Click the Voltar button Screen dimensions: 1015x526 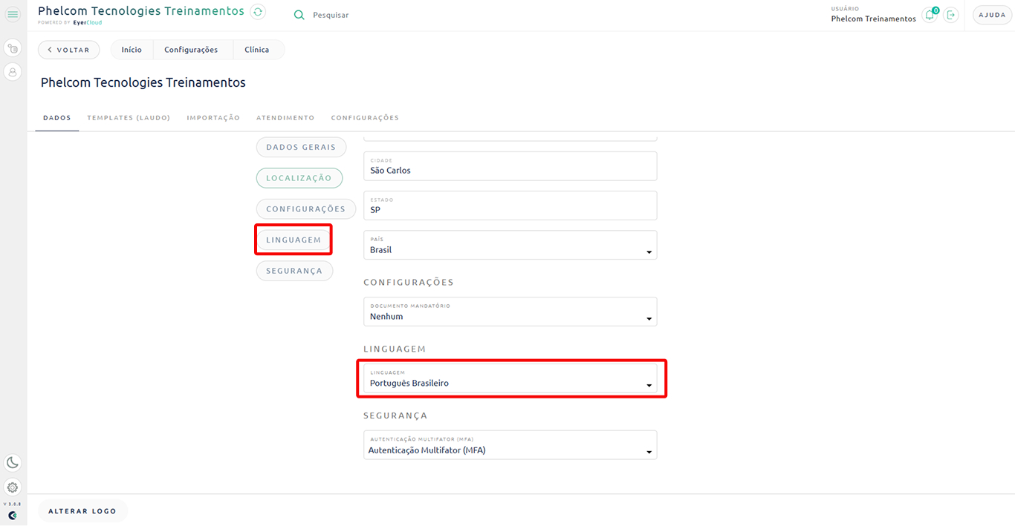click(x=68, y=49)
